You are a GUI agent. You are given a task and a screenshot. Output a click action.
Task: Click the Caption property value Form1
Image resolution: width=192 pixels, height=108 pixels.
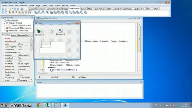point(24,75)
